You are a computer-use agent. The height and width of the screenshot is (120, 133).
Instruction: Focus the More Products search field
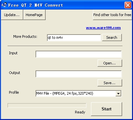click(x=74, y=38)
